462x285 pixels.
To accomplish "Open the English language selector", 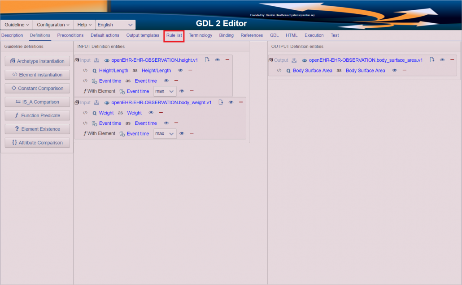I will coord(115,25).
